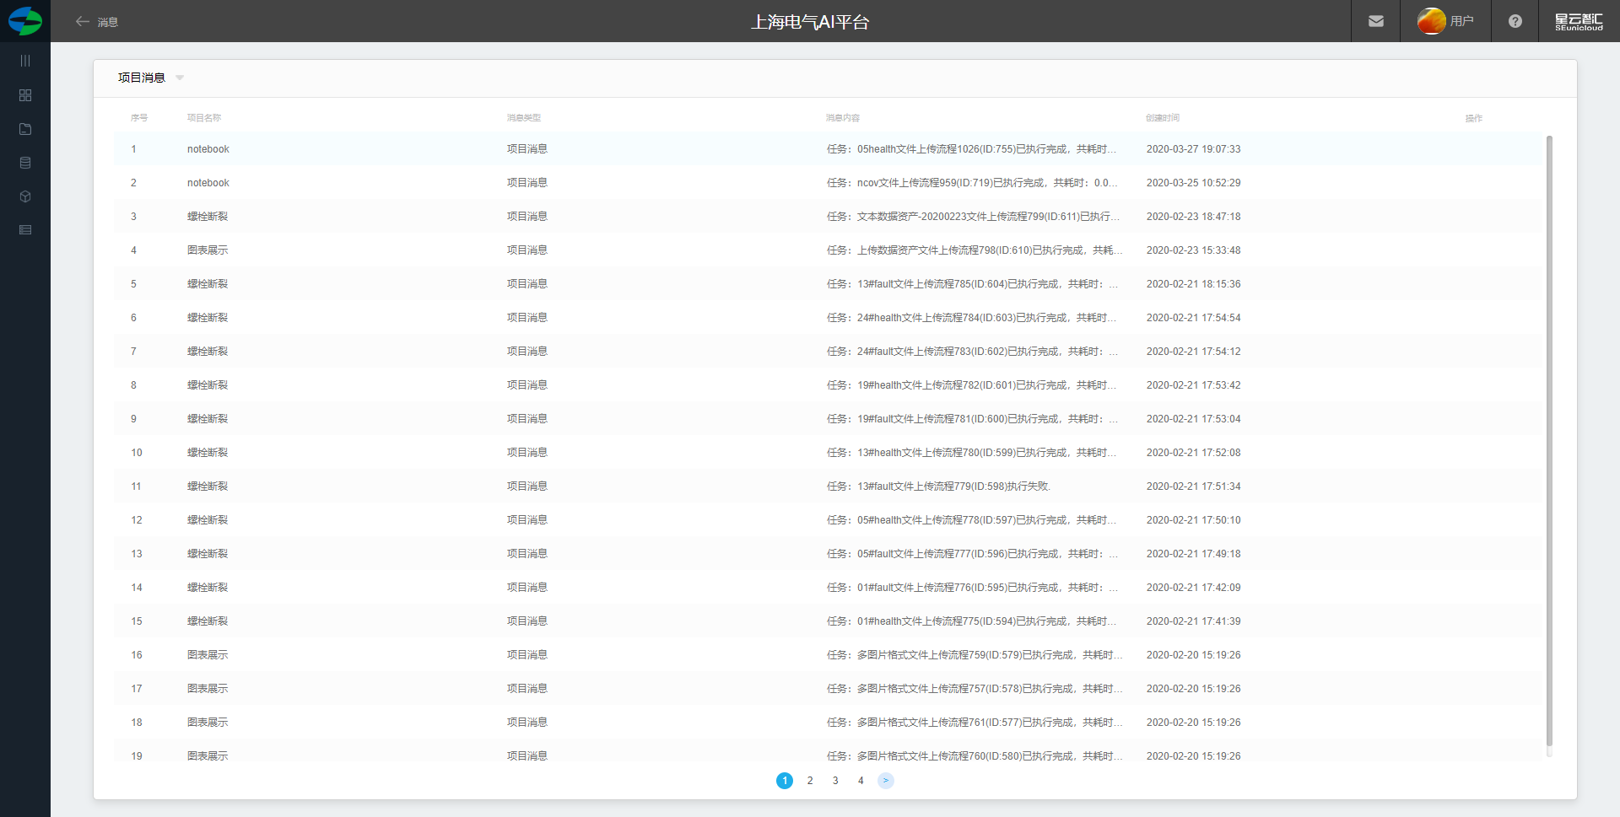Click timestamp 2020-02-21 17:51:34
1620x817 pixels.
coord(1193,486)
